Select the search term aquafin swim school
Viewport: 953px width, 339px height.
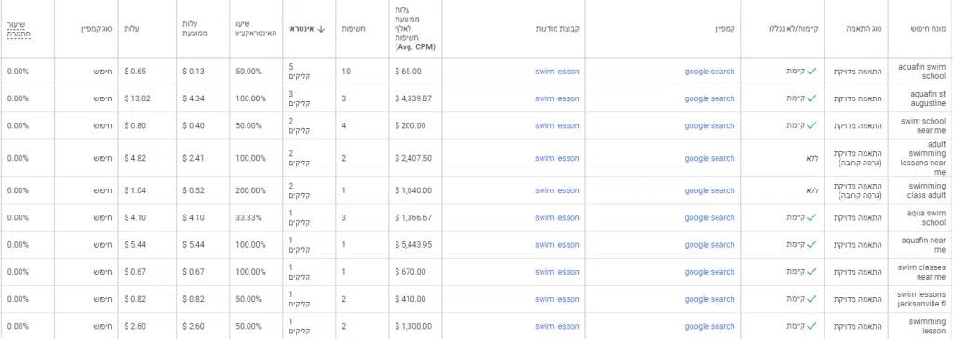pos(922,72)
